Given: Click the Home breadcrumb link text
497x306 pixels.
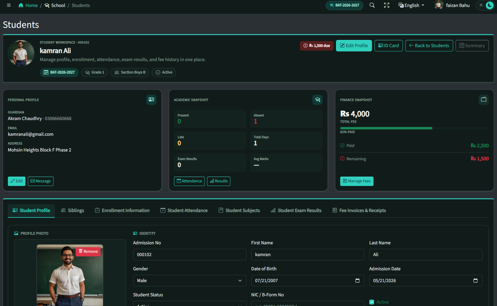Looking at the screenshot, I should tap(31, 5).
